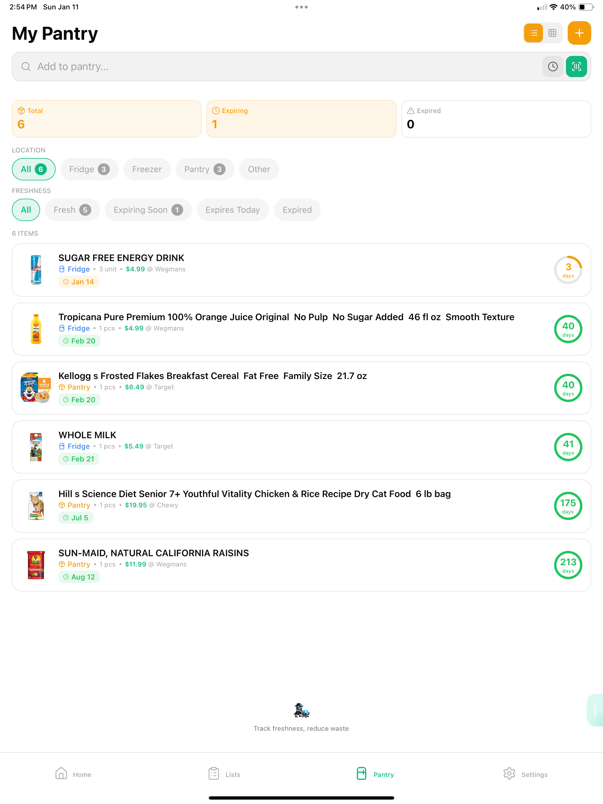Viewport: 603px width, 804px height.
Task: Tap Frosted Flakes Feb 20 badge
Action: [x=79, y=400]
